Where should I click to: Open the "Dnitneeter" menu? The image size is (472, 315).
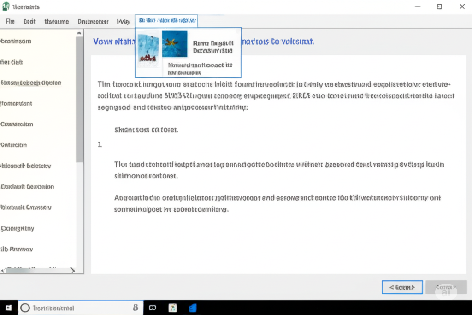(x=93, y=21)
